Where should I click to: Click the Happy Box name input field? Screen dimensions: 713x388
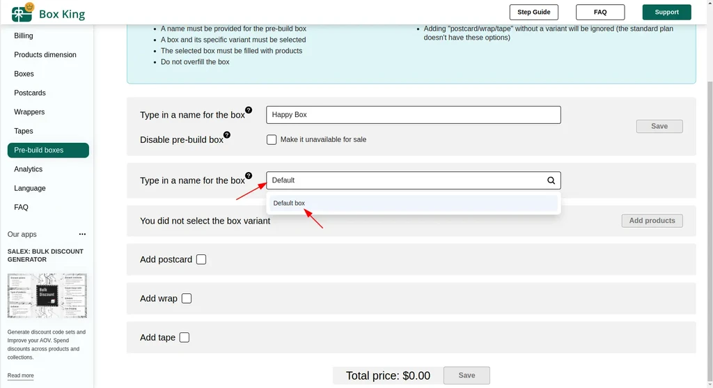(x=414, y=115)
